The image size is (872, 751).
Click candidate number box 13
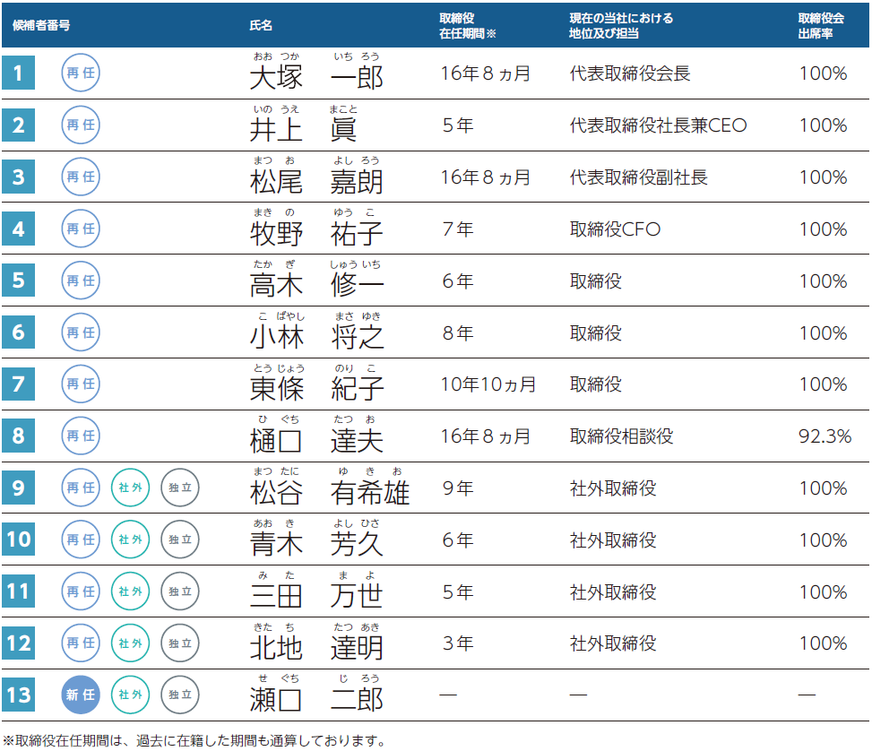click(18, 695)
